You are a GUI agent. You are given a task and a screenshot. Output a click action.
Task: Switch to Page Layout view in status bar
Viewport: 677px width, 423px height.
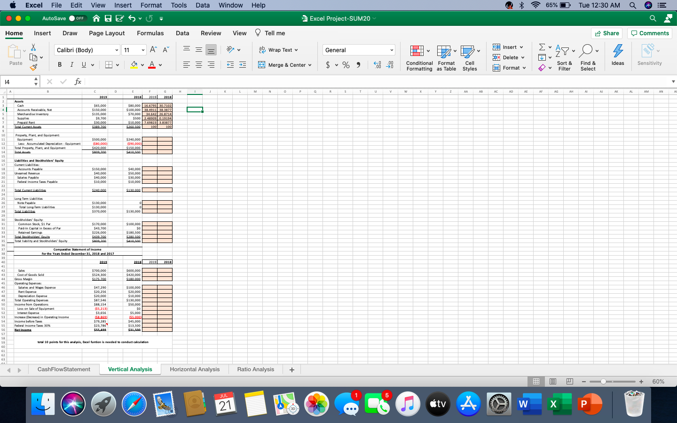pos(553,381)
